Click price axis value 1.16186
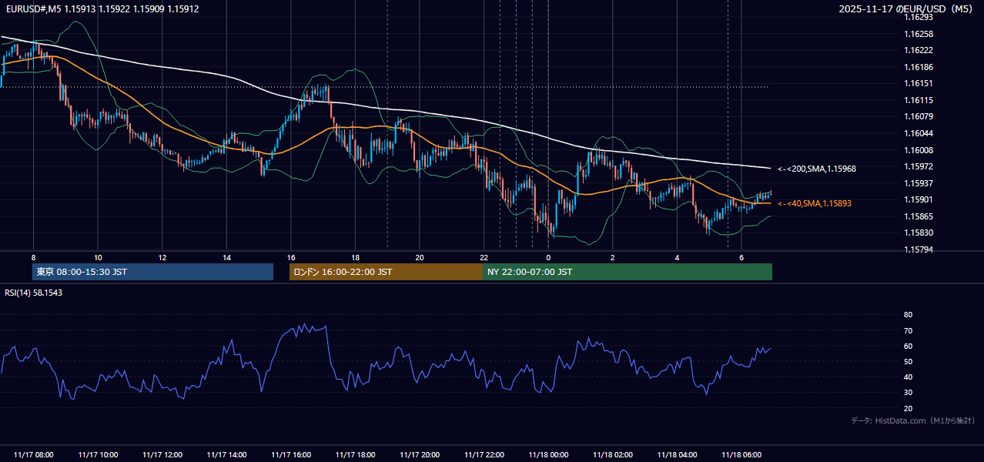Screen dimensions: 984x462 coord(919,67)
